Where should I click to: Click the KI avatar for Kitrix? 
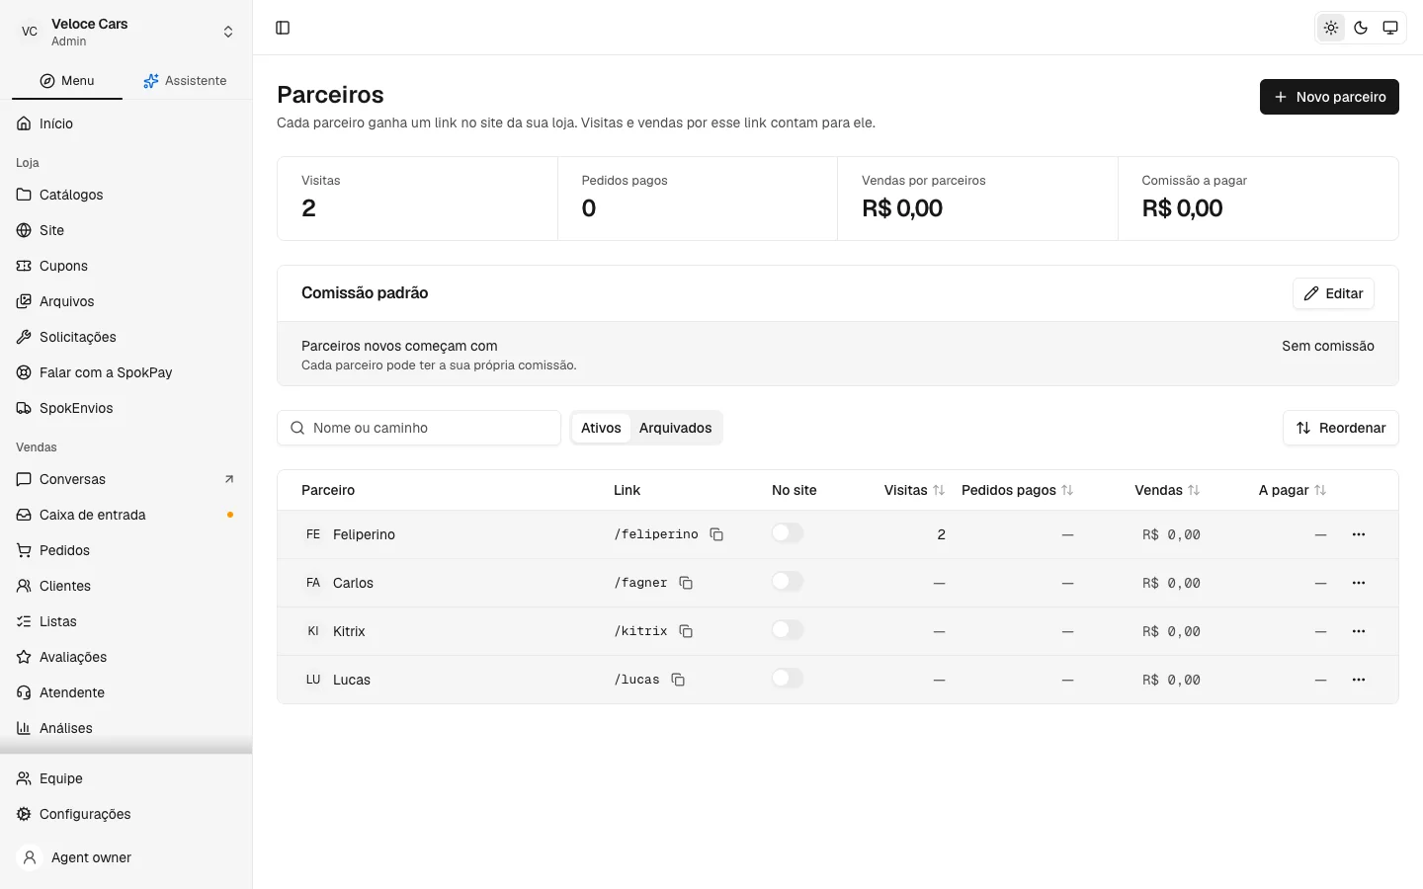(x=313, y=631)
